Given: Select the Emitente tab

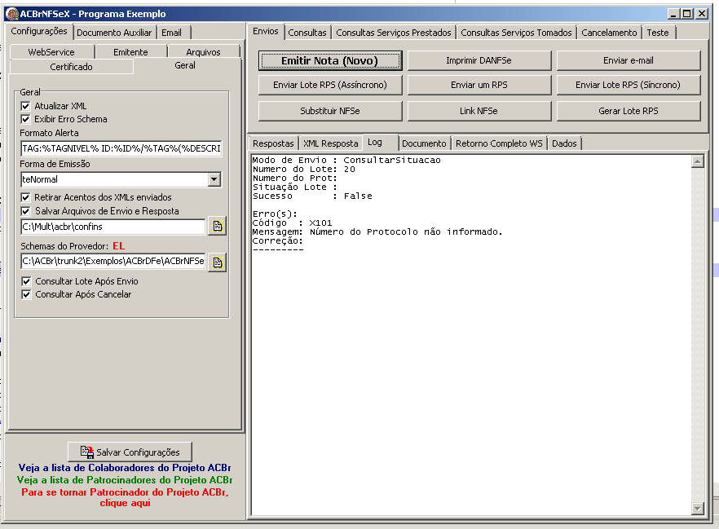Looking at the screenshot, I should (130, 52).
